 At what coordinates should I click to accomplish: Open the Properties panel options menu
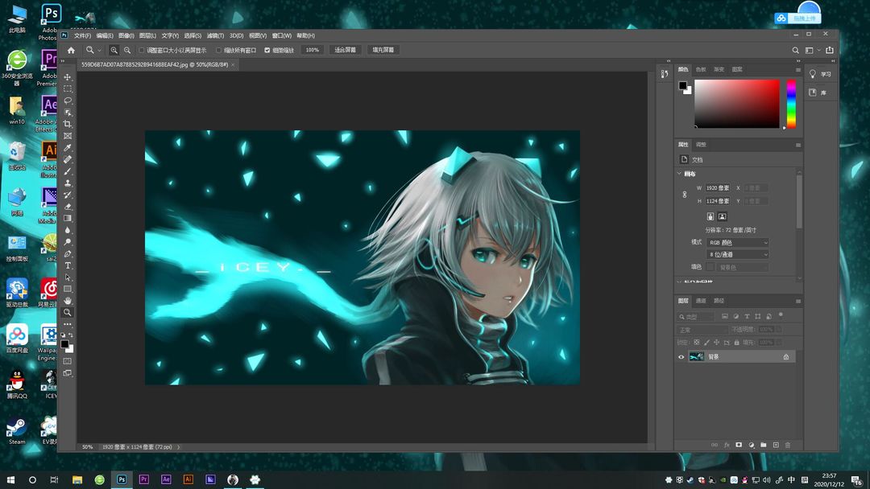(x=797, y=145)
